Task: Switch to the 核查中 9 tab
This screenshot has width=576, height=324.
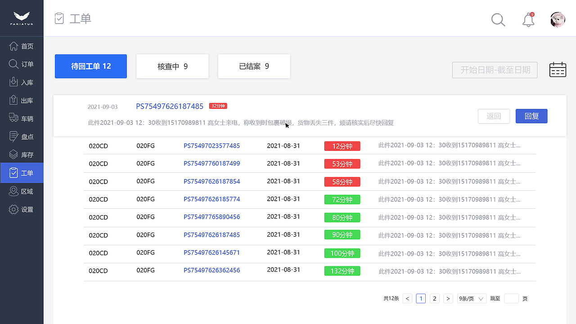Action: [172, 66]
